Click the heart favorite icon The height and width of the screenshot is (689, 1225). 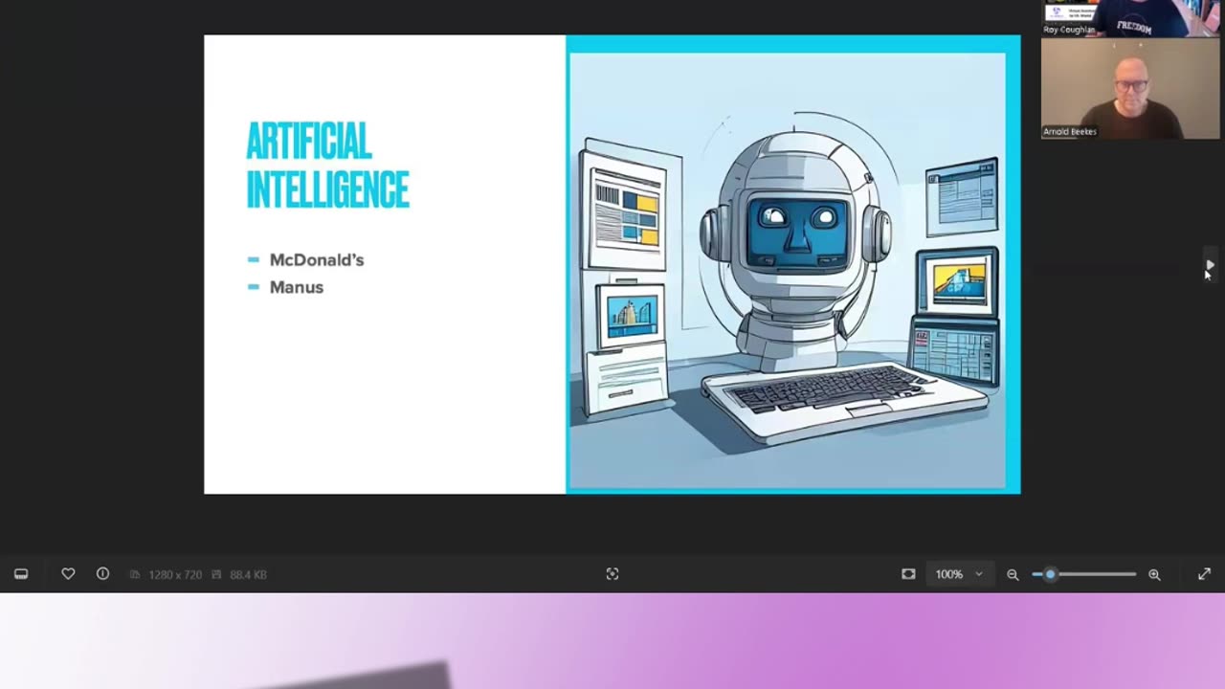pos(68,574)
